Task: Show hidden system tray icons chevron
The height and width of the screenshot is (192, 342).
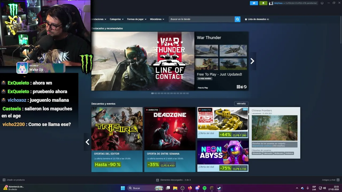Action: coord(297,188)
